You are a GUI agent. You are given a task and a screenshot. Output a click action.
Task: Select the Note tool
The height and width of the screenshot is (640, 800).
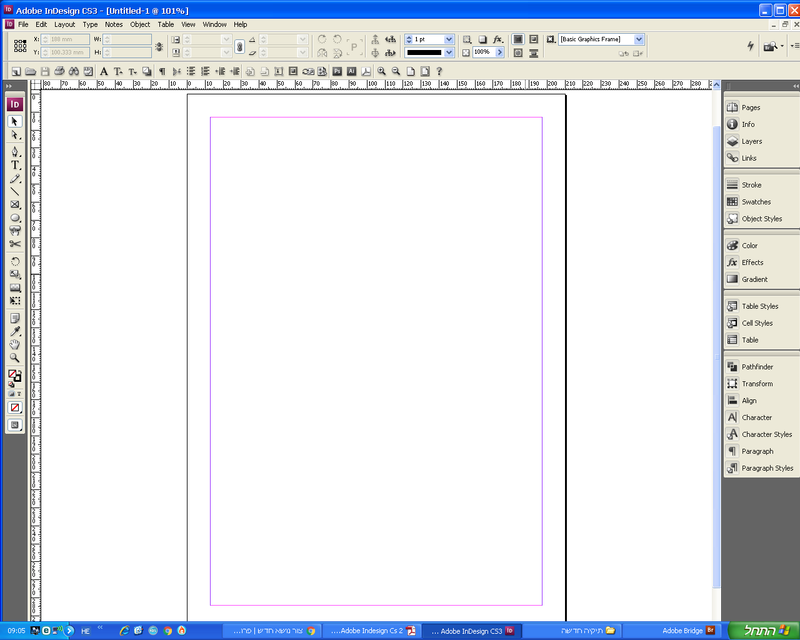click(15, 318)
